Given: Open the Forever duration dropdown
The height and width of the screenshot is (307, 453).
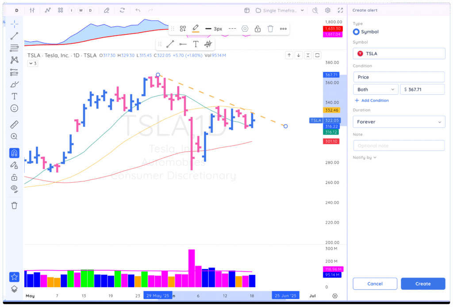Looking at the screenshot, I should click(399, 122).
